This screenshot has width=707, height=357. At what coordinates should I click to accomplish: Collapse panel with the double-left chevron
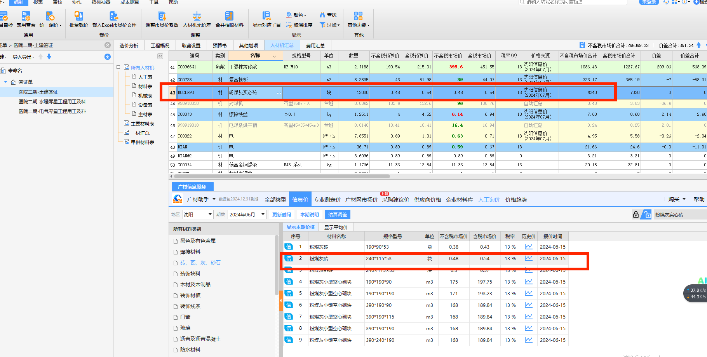click(x=160, y=56)
